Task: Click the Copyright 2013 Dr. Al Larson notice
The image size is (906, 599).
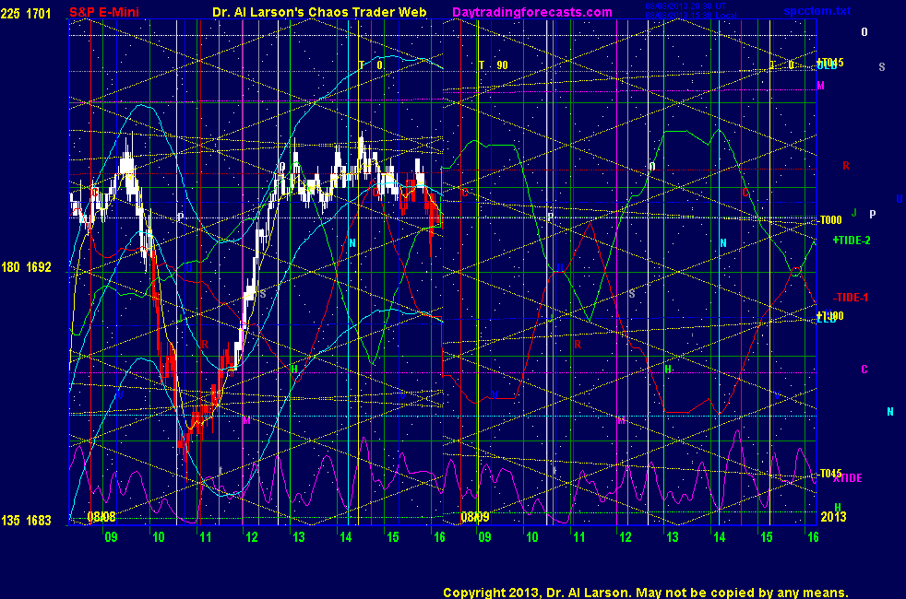Action: pyautogui.click(x=646, y=593)
